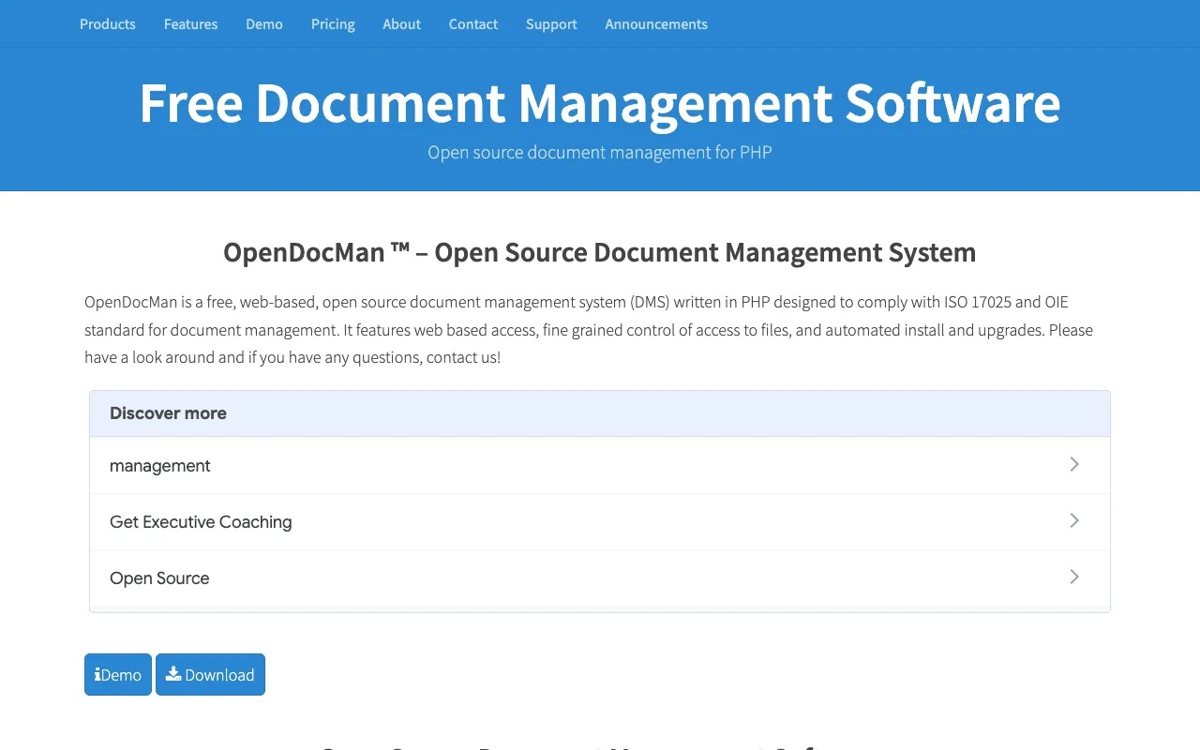Image resolution: width=1200 pixels, height=750 pixels.
Task: Expand the Open Source row chevron
Action: (x=1074, y=577)
